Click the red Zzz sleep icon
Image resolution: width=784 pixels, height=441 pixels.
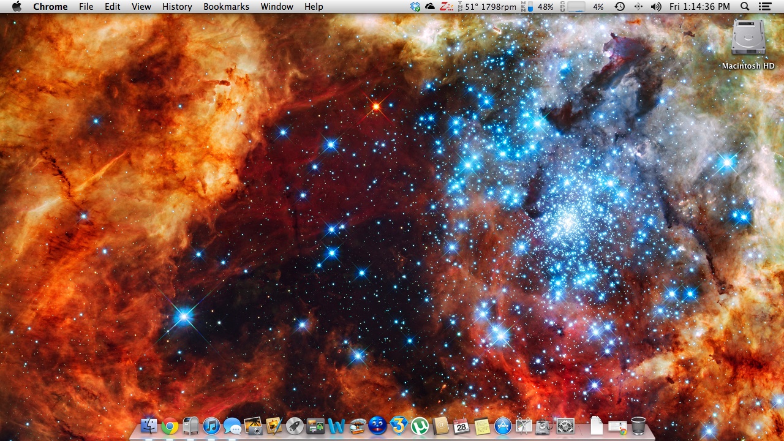[447, 7]
